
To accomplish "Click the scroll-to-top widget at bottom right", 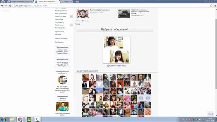I will [211, 114].
